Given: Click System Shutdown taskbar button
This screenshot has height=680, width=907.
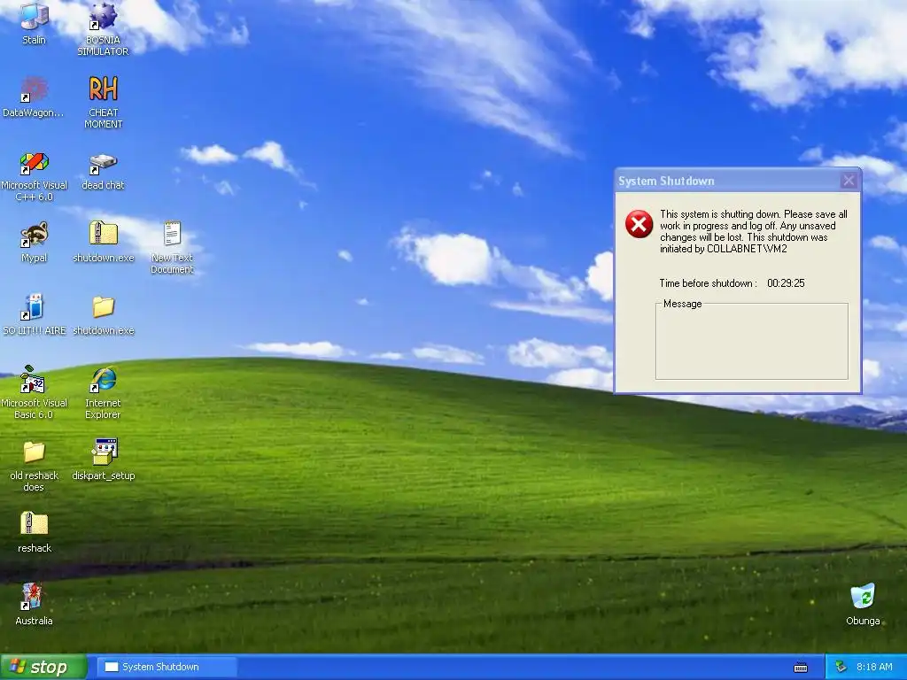Looking at the screenshot, I should point(167,667).
